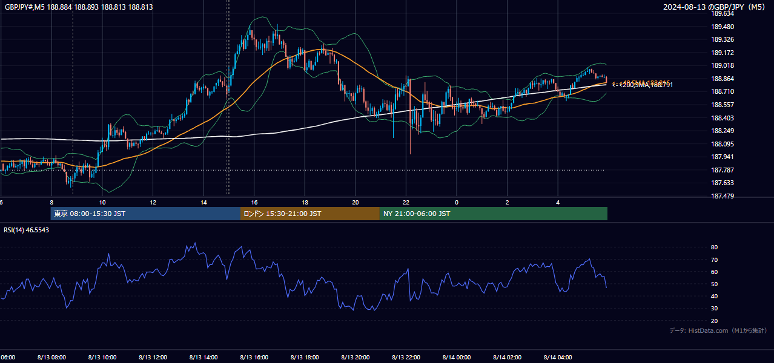774x363 pixels.
Task: Click the データ: HistData.com source credit
Action: coord(718,330)
